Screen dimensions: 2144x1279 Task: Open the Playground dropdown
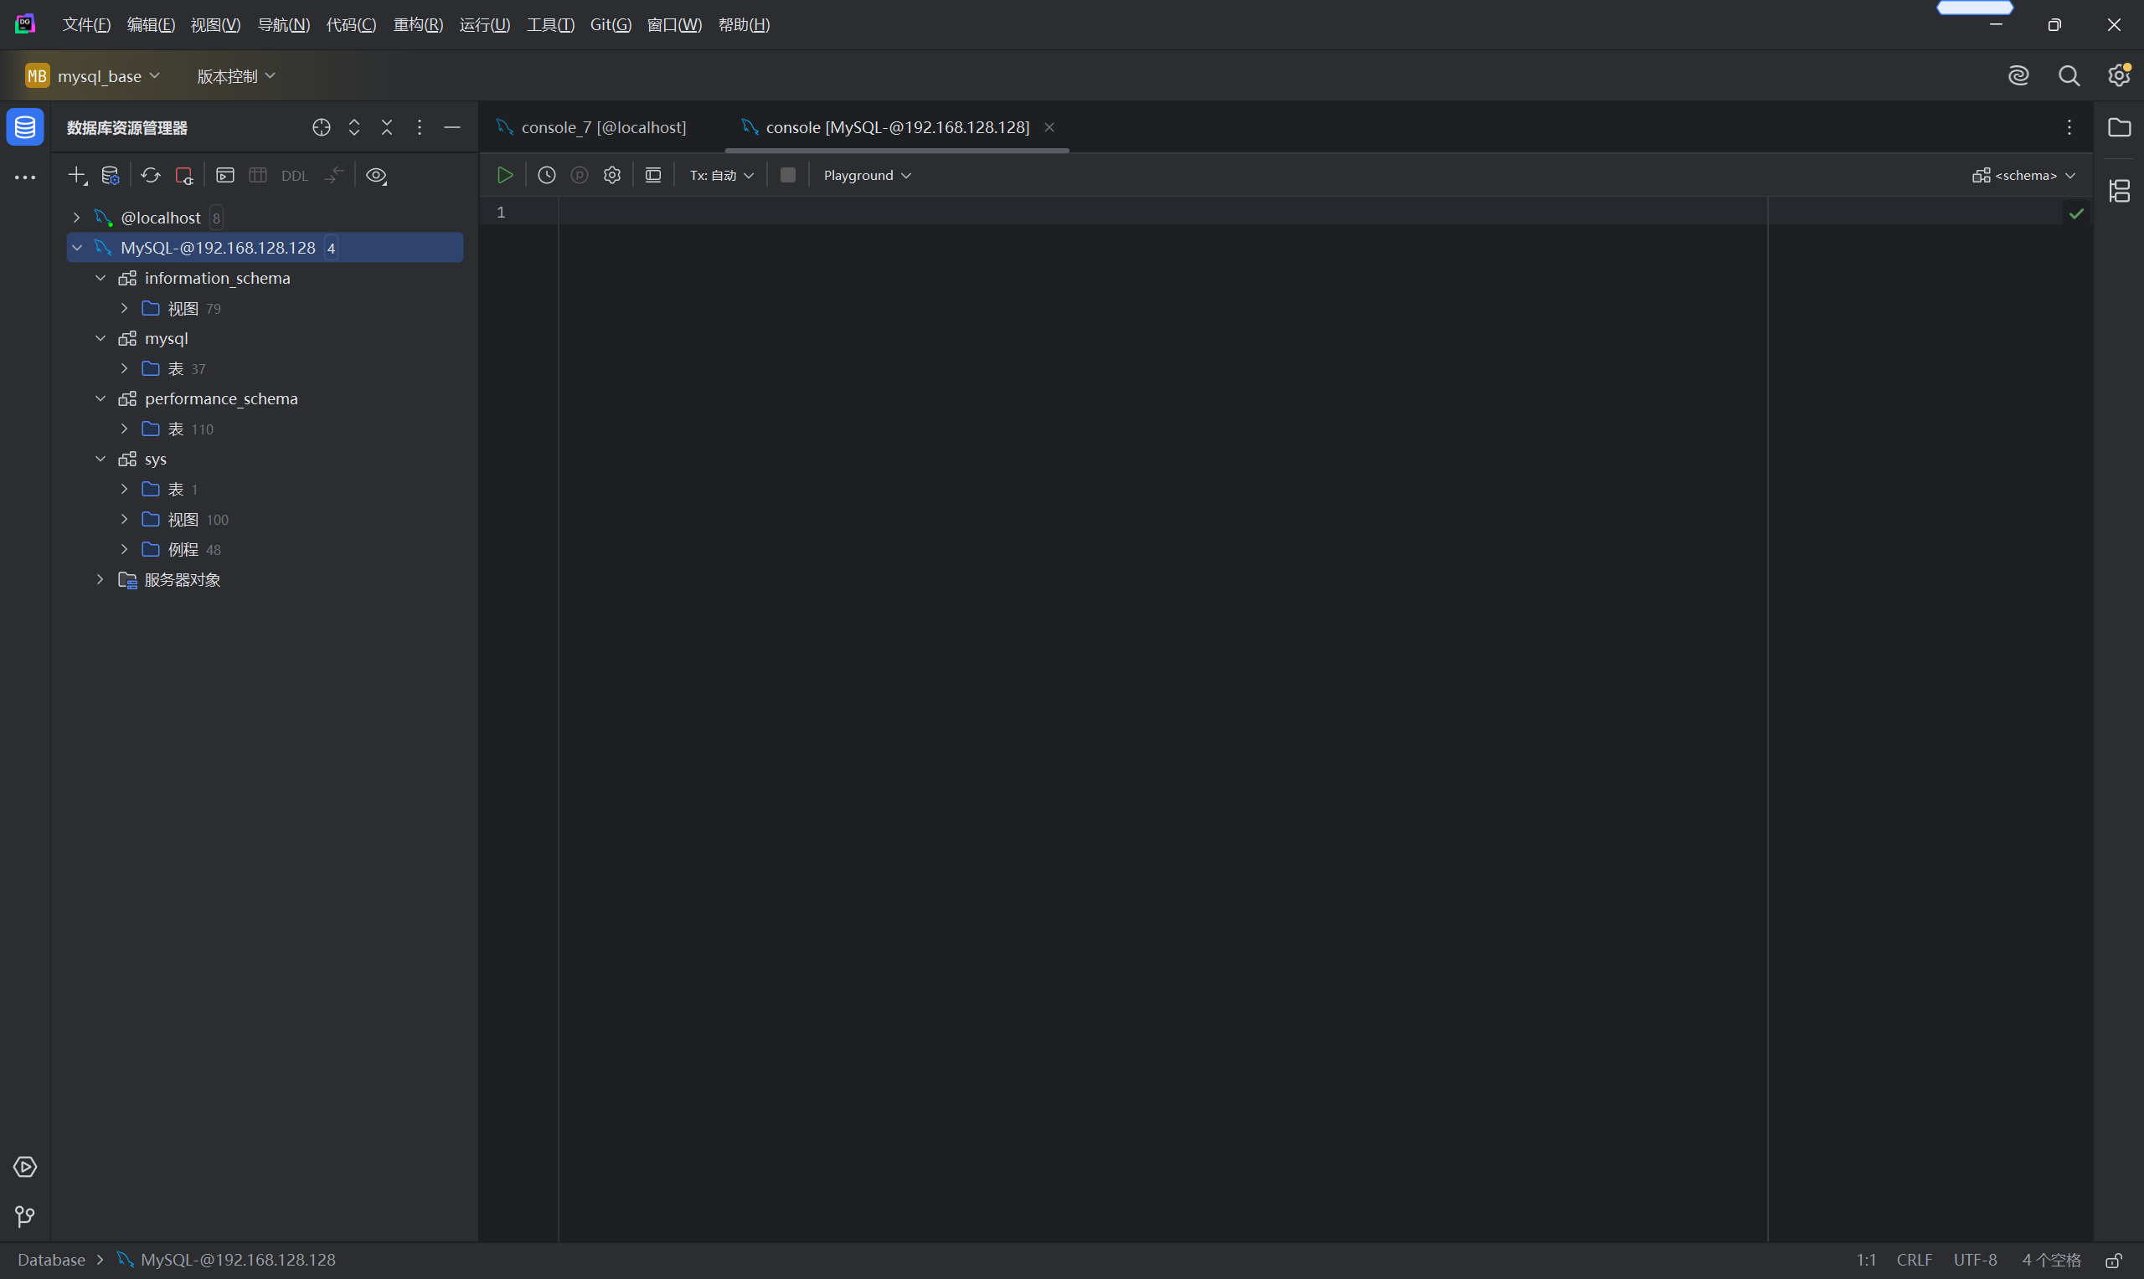pyautogui.click(x=866, y=175)
